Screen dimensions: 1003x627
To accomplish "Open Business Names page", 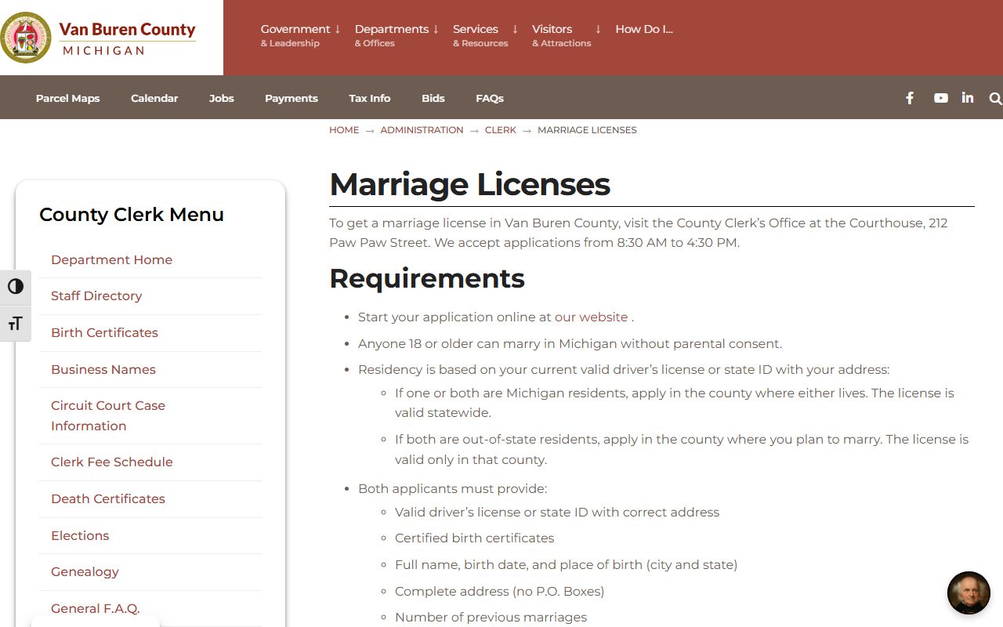I will (x=103, y=369).
